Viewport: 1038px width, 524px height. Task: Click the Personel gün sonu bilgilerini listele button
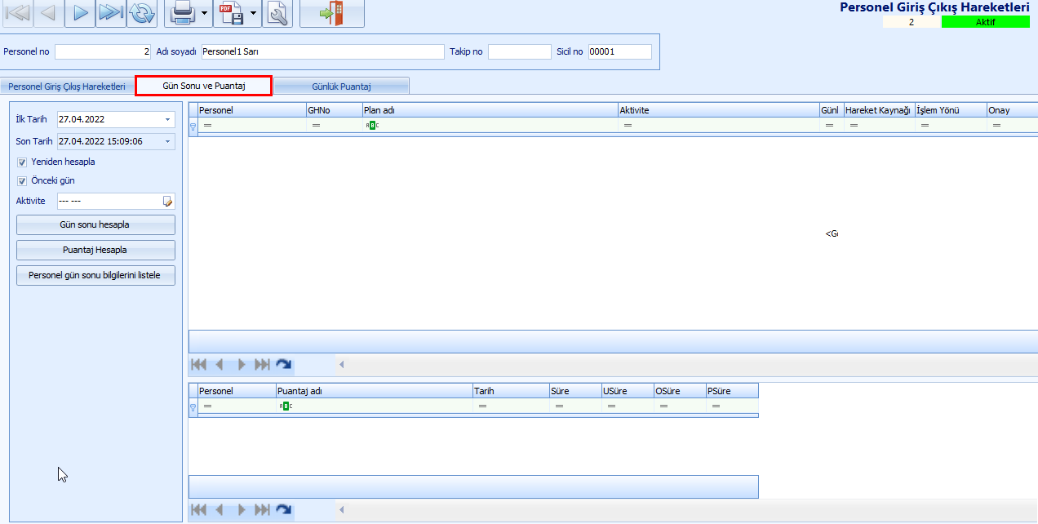pos(95,276)
